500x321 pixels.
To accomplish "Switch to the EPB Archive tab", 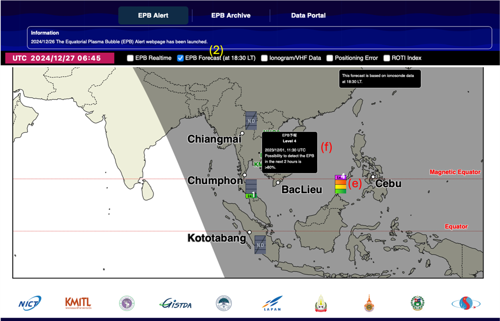I will [x=231, y=15].
